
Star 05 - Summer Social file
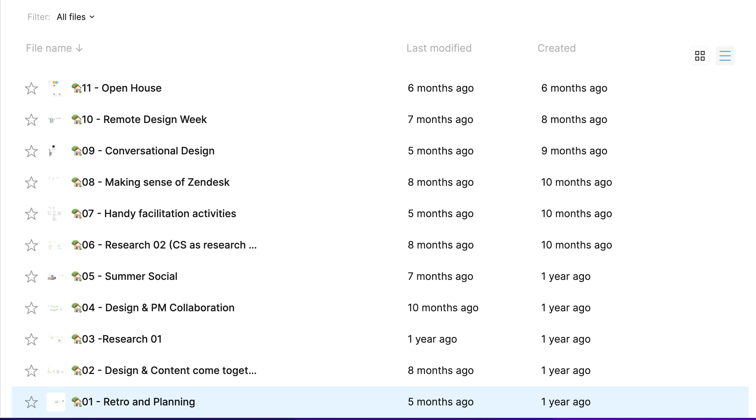click(31, 277)
